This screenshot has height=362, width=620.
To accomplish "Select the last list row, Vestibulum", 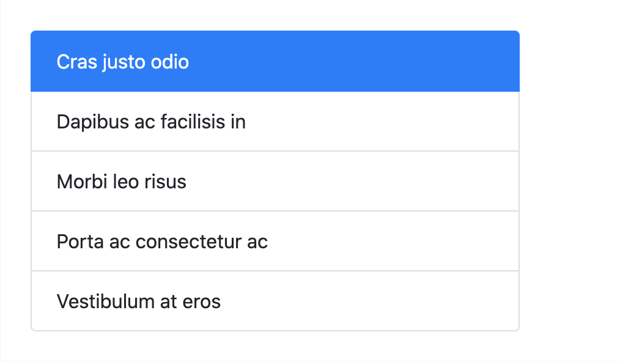I will 275,301.
